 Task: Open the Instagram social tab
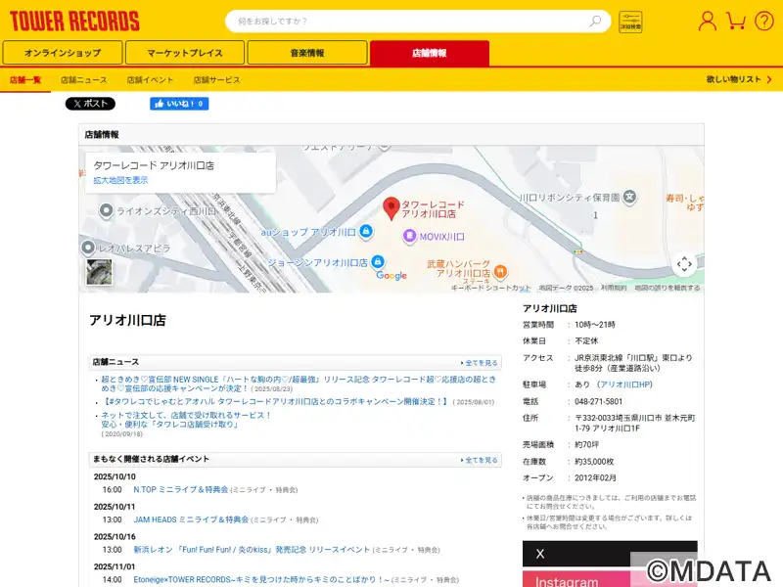(x=609, y=579)
